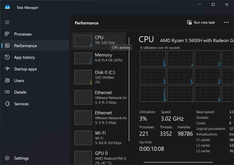Viewport: 234px width, 165px height.
Task: Toggle the hamburger navigation menu
Action: click(x=7, y=22)
